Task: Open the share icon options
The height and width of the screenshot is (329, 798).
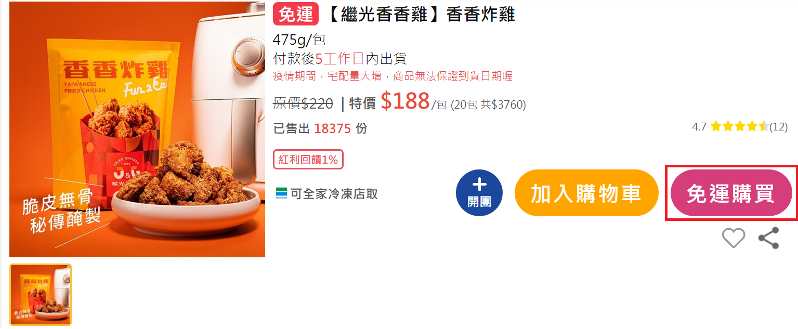Action: [x=768, y=238]
